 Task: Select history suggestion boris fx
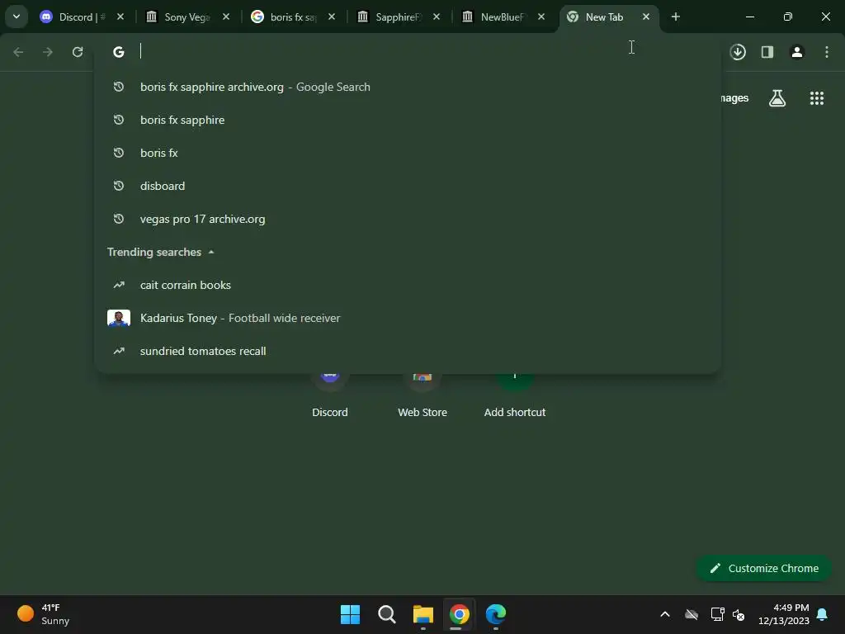pos(408,153)
